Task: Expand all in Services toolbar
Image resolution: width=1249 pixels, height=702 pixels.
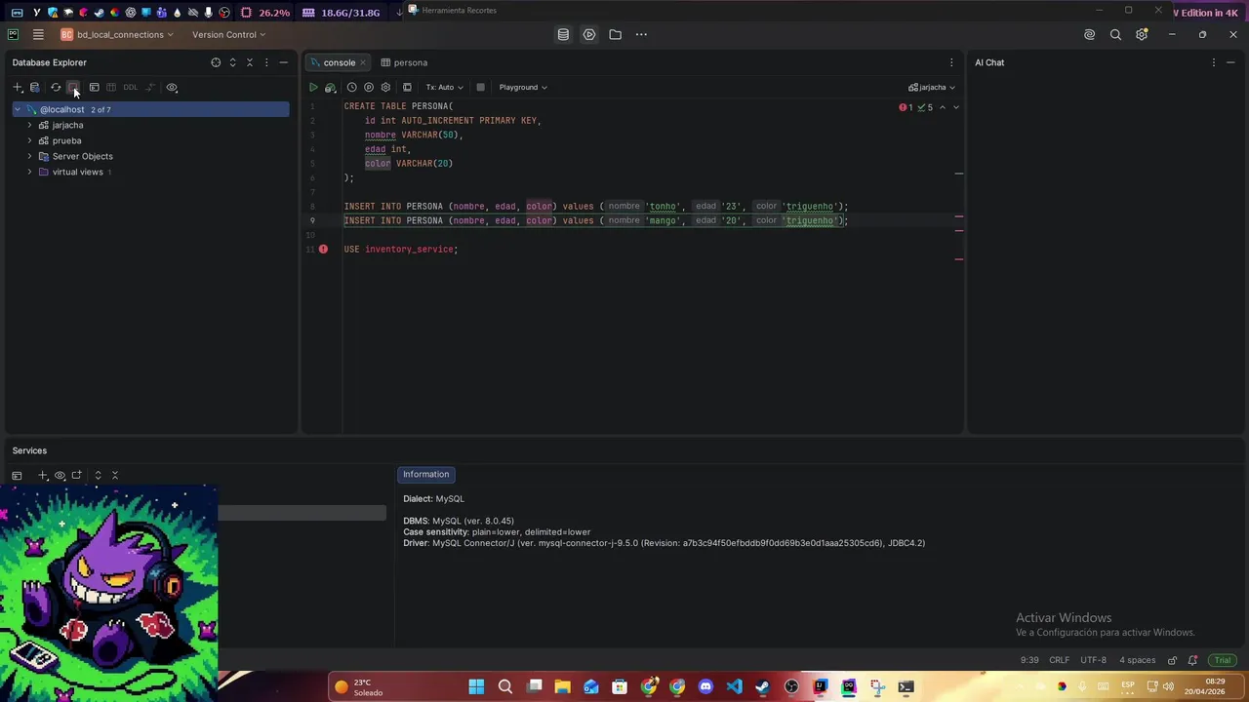Action: click(x=98, y=476)
